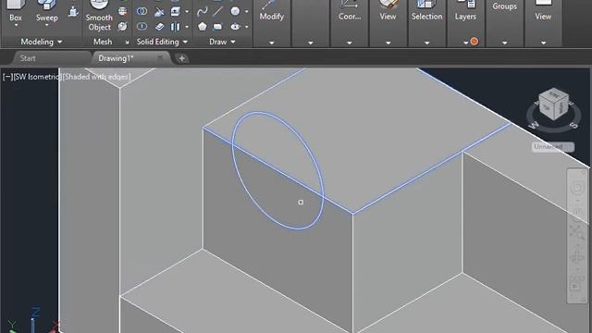Select the Polygon draw tool
This screenshot has height=333, width=592.
[203, 27]
